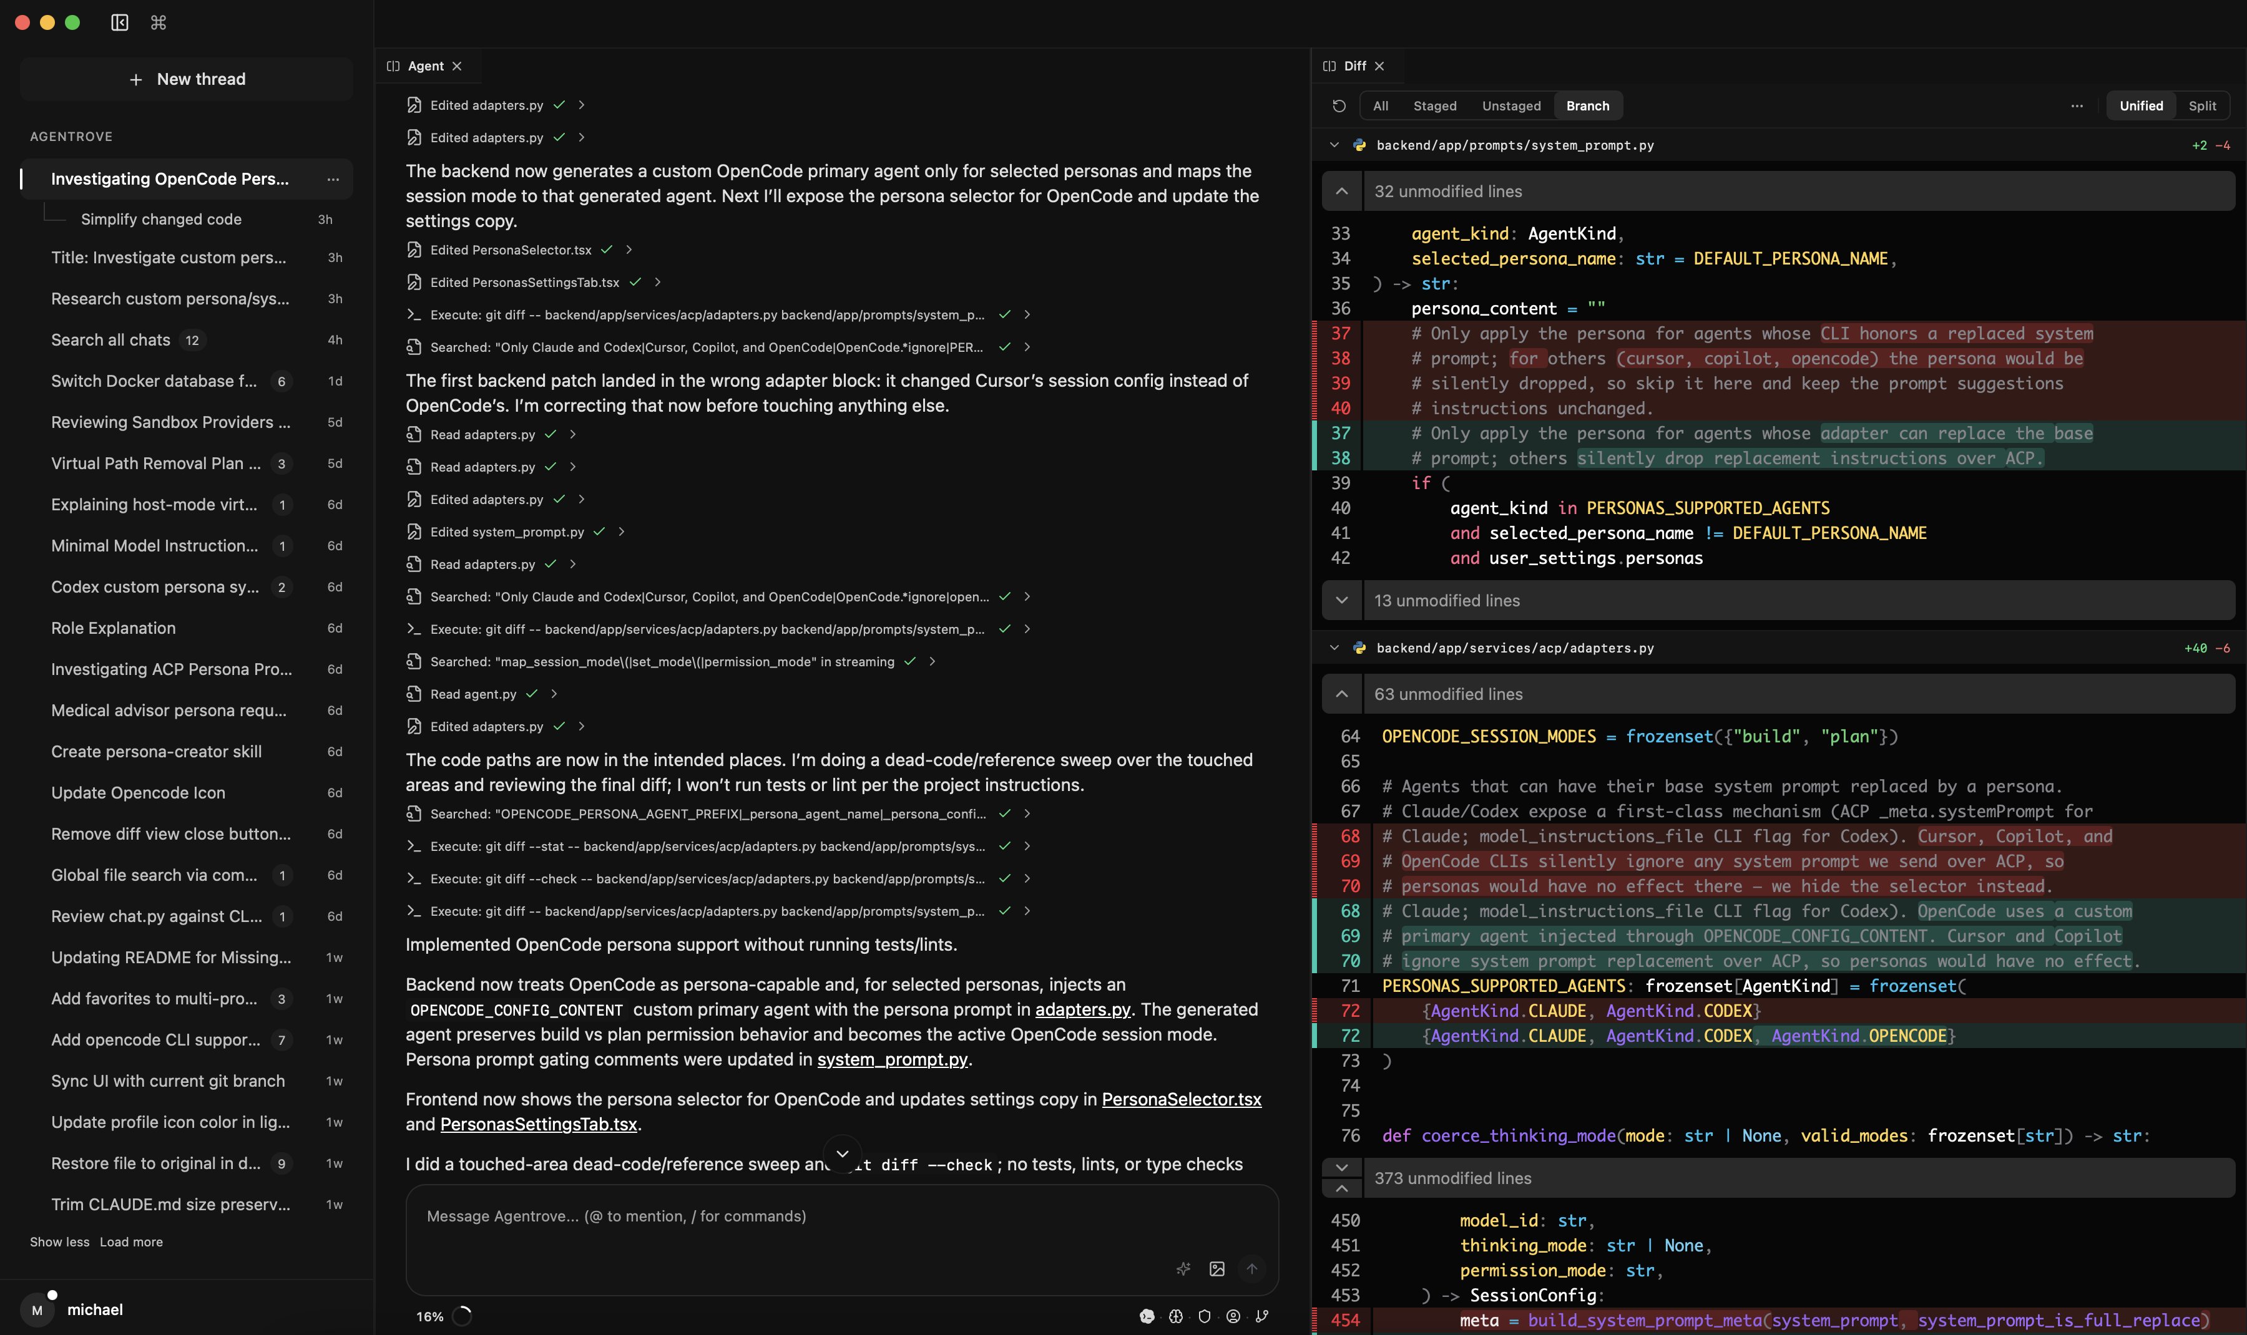Switch diff view to Split

point(2202,106)
